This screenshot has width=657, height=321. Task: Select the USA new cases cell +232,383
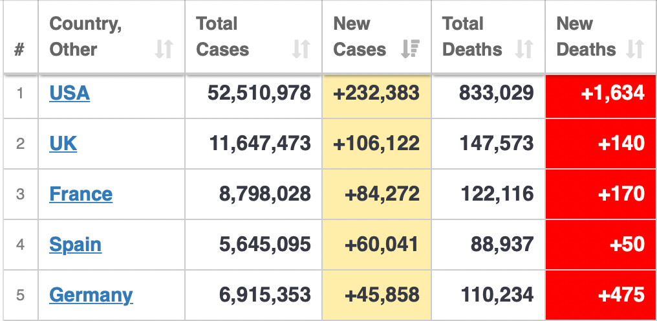(x=376, y=93)
